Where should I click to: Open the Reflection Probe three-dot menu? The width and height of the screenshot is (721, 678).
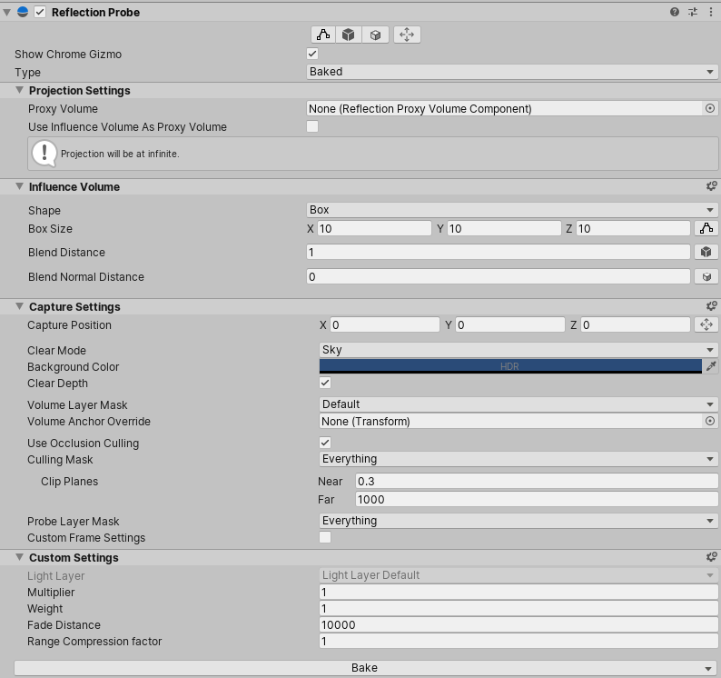click(710, 13)
